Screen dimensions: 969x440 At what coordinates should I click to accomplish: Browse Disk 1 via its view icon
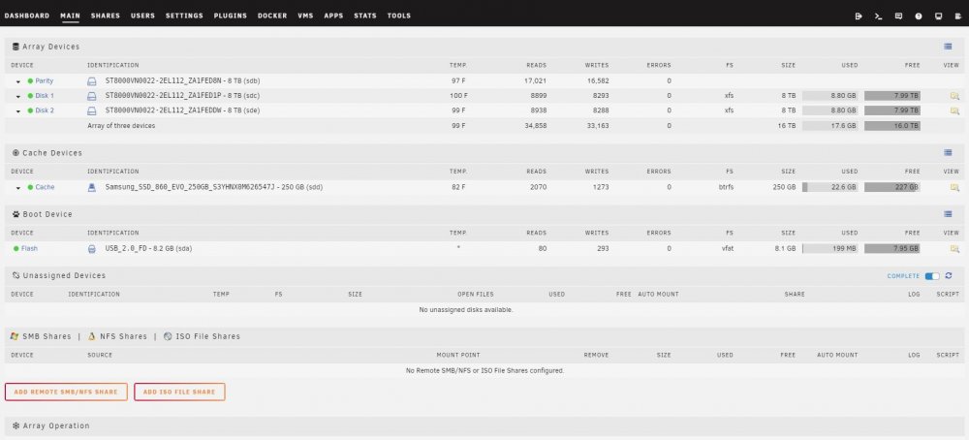click(954, 96)
